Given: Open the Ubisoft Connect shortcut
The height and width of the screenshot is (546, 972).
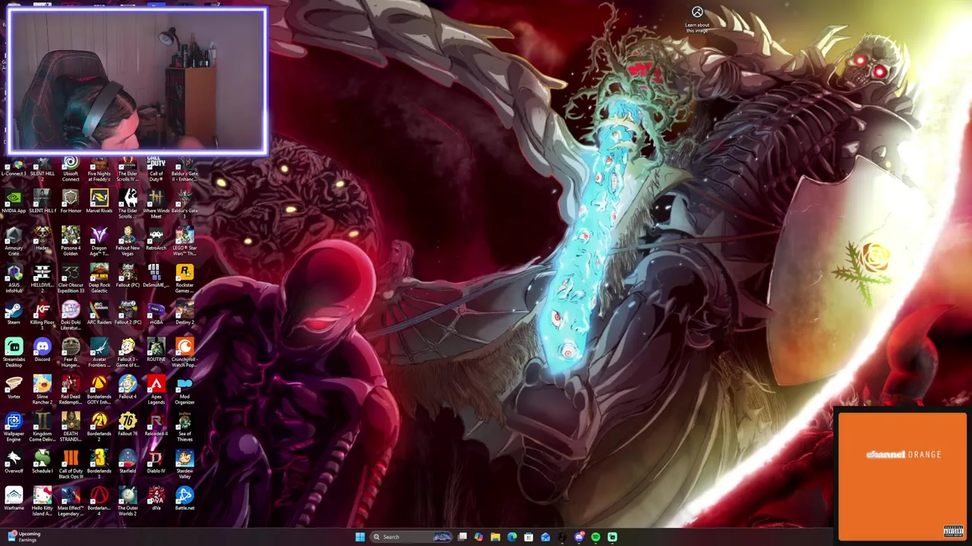Looking at the screenshot, I should pos(71,168).
